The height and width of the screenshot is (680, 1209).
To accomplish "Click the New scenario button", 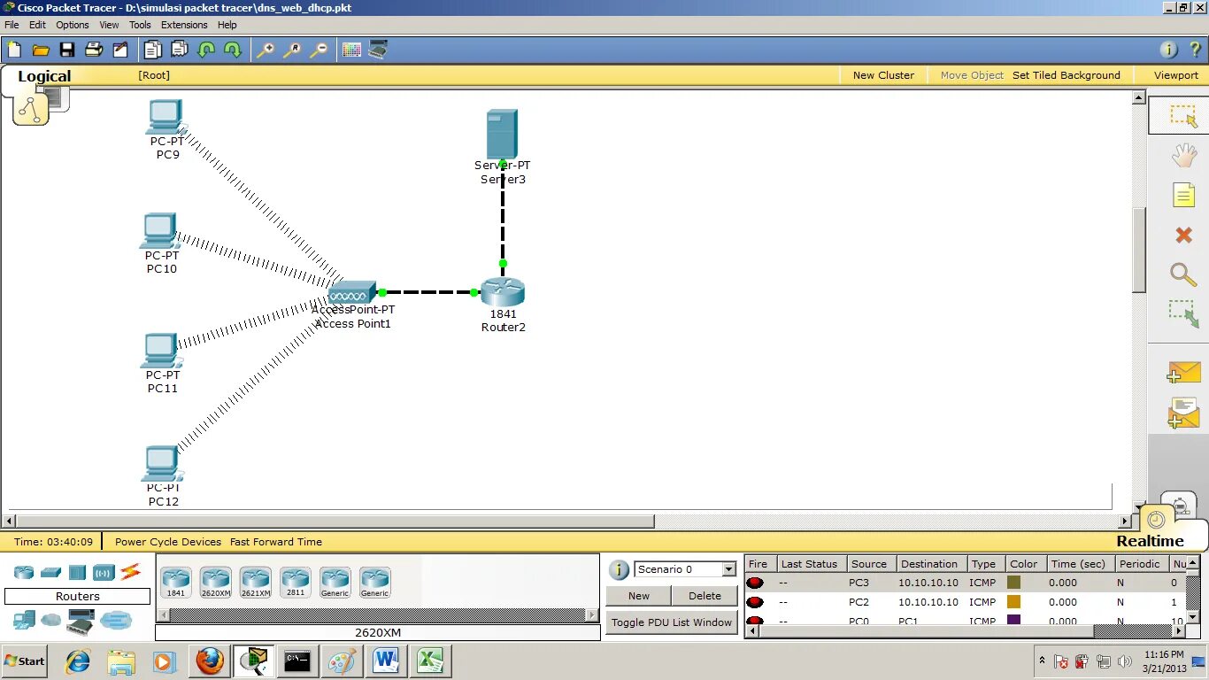I will point(639,596).
